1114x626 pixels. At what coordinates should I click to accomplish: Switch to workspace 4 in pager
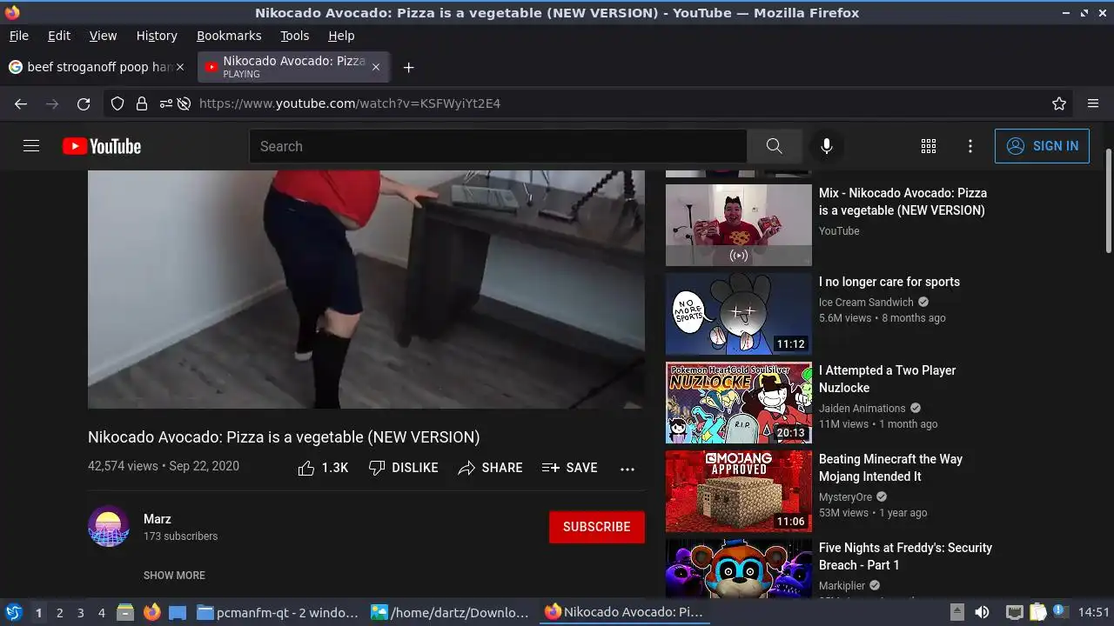(x=101, y=613)
